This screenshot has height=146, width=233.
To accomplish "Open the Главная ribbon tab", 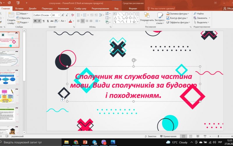I will [x=6, y=8].
